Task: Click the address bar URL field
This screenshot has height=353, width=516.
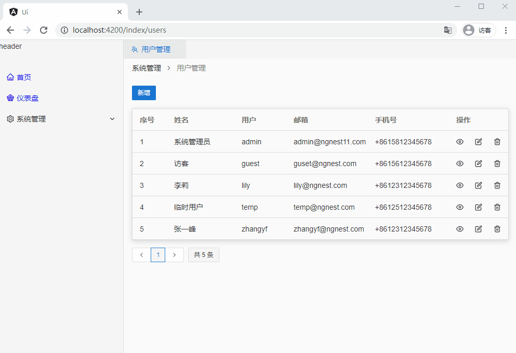Action: (x=249, y=30)
